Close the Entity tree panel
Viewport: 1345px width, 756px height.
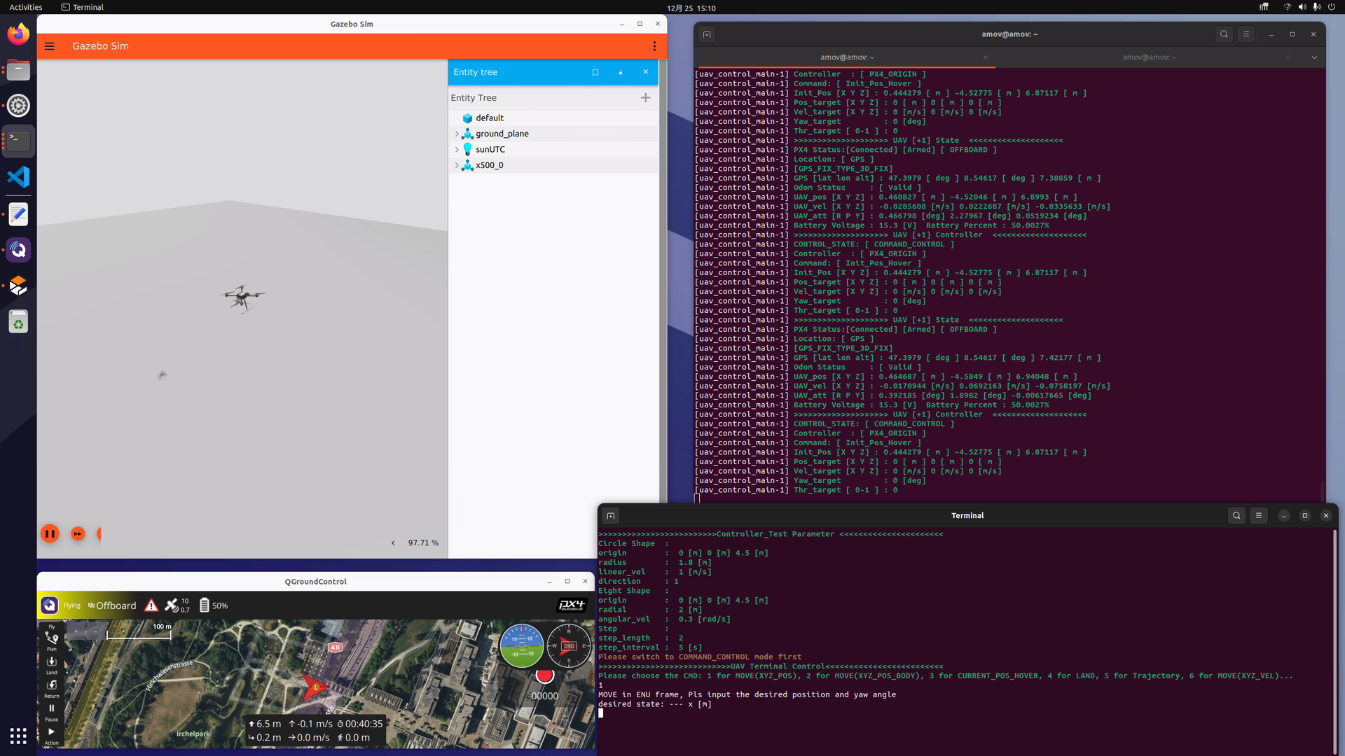click(645, 72)
